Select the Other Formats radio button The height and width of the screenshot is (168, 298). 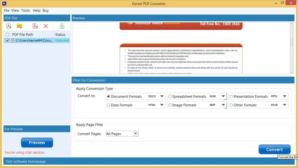231,105
